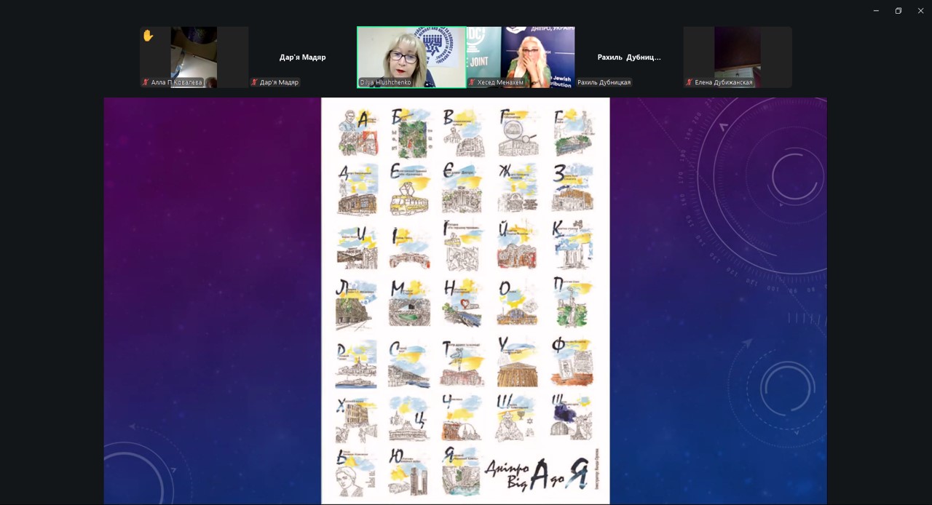Select Dilya Hlushchenko's active speaker video
This screenshot has width=932, height=505.
click(411, 57)
